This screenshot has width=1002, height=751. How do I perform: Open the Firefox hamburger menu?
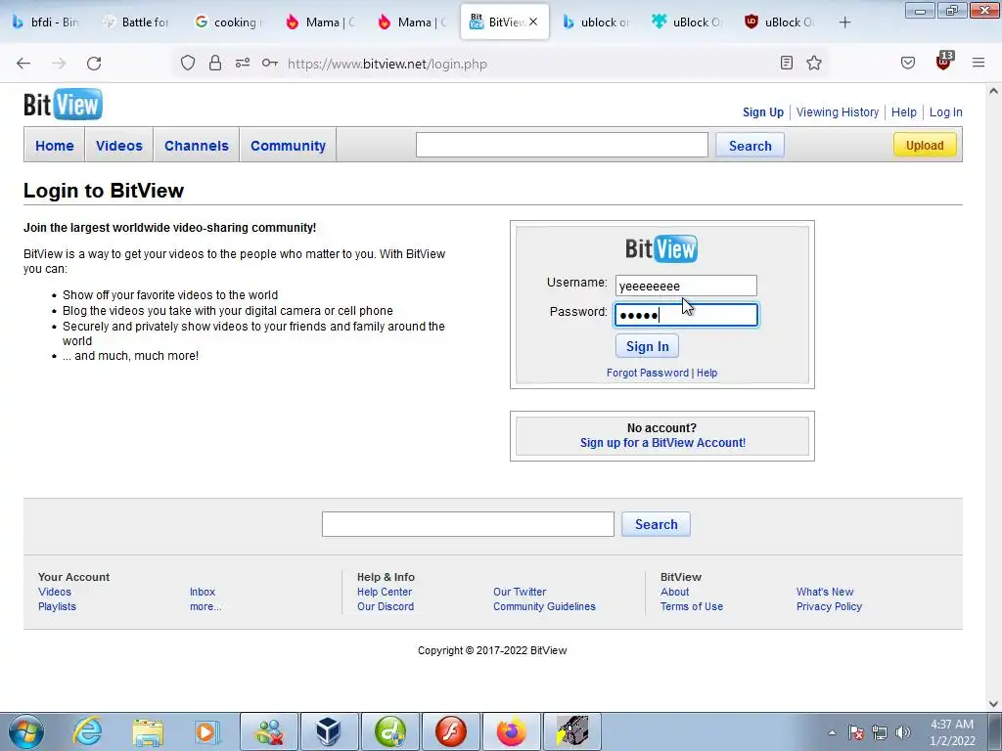pos(979,63)
